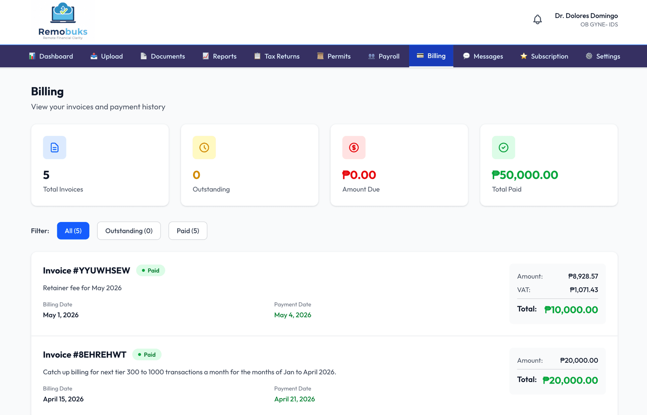Click the Outstanding count 0
Image resolution: width=647 pixels, height=415 pixels.
coord(196,175)
